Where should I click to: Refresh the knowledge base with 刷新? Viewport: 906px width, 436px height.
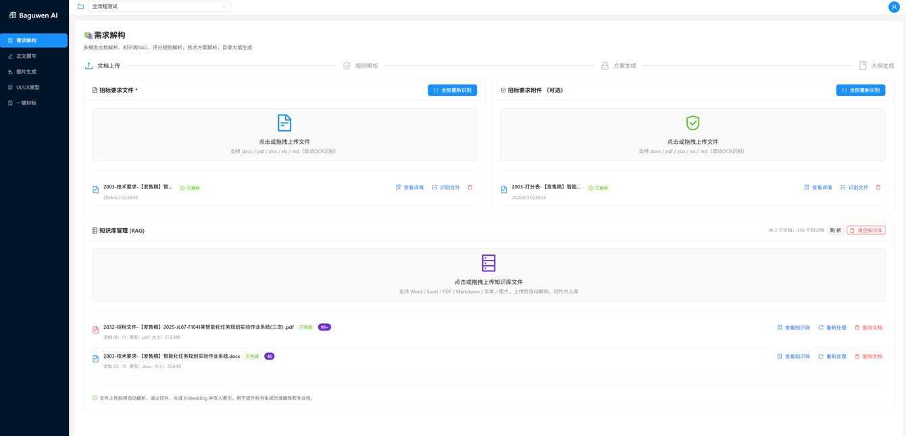[836, 230]
